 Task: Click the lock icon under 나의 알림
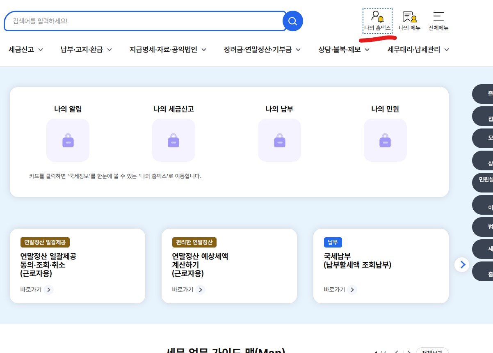point(68,140)
